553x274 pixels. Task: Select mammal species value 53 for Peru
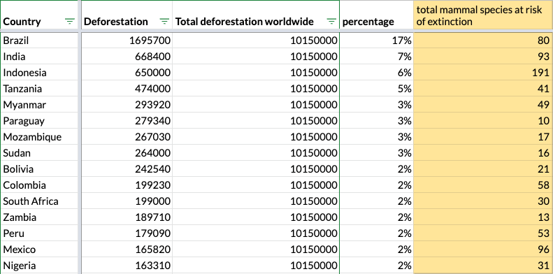[483, 233]
